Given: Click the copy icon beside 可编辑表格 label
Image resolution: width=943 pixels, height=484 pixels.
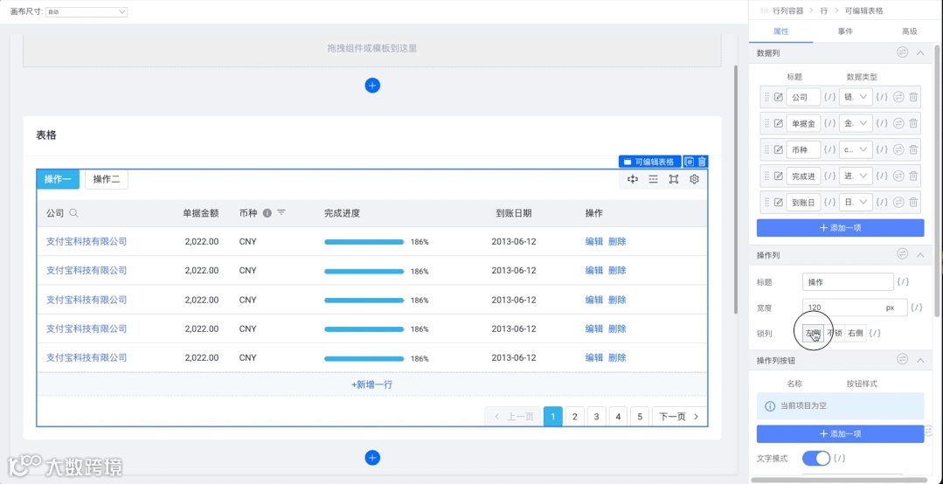Looking at the screenshot, I should pyautogui.click(x=690, y=162).
